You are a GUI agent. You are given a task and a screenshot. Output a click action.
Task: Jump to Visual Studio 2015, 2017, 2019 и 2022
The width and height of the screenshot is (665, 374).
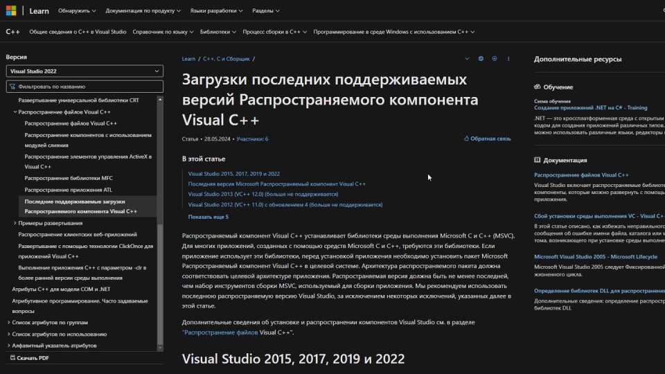point(234,174)
